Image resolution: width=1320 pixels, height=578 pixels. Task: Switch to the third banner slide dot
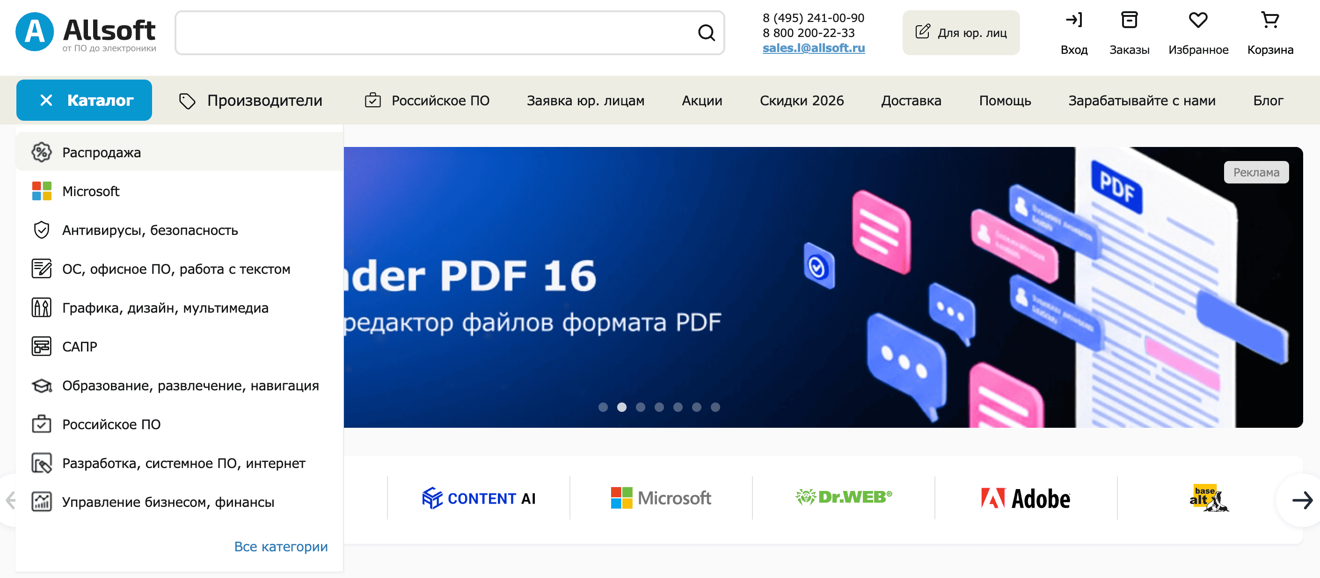pyautogui.click(x=641, y=407)
